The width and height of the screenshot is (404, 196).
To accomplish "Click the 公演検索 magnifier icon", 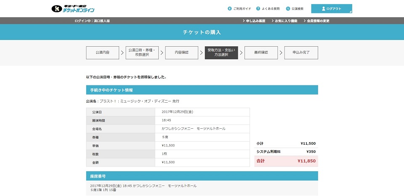I will tap(288, 8).
